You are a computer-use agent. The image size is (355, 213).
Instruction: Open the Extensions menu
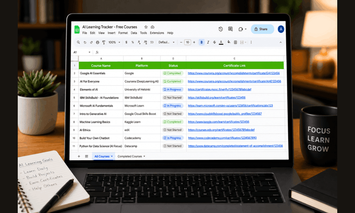click(157, 33)
